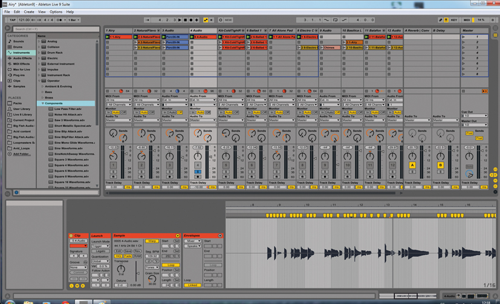Expand the Drum Rack folder
This screenshot has height=304, width=500.
(39, 53)
